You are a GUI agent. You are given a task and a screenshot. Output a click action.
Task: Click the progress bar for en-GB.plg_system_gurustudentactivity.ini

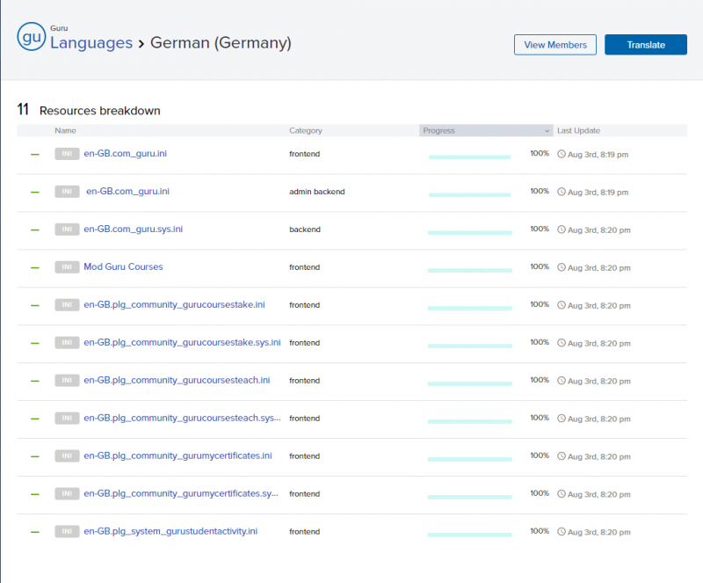[470, 535]
